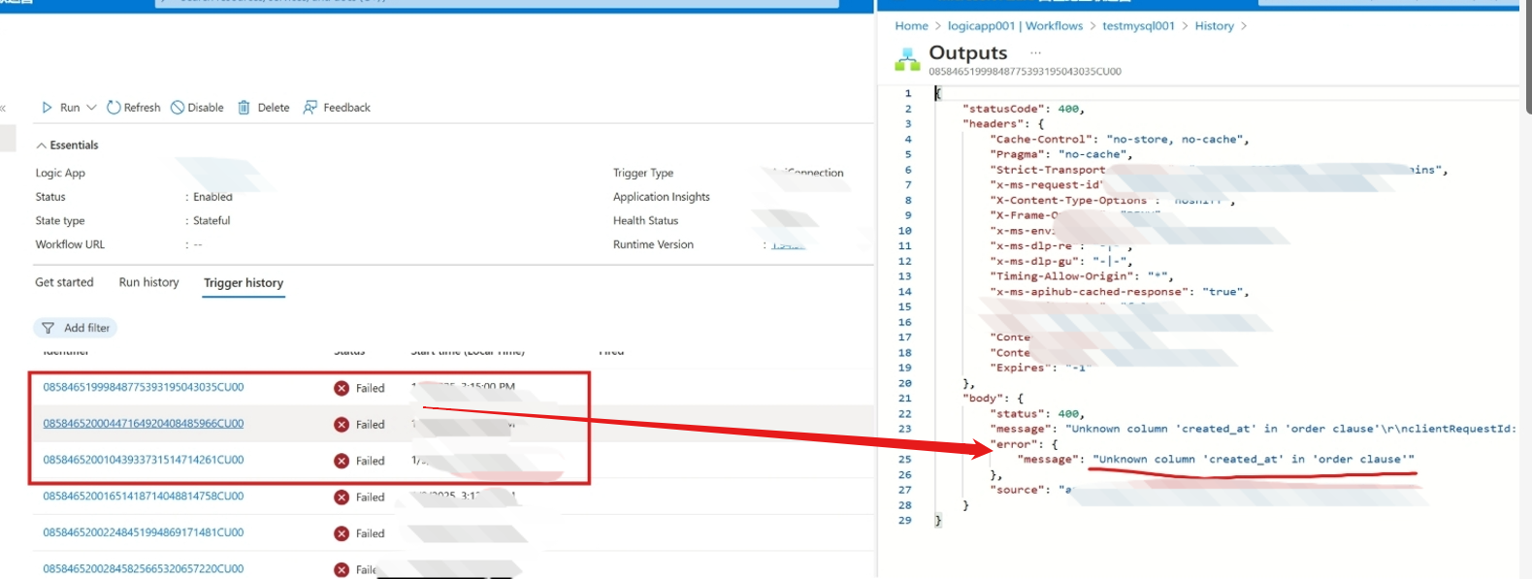Open the Outputs more options ellipsis
This screenshot has height=579, width=1532.
(1035, 52)
